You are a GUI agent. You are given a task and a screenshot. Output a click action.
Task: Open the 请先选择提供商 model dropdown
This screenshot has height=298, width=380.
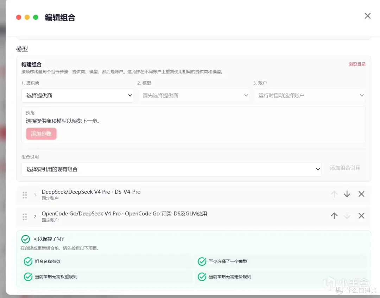pos(194,95)
